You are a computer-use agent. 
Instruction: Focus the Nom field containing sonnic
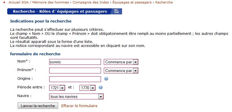click(x=75, y=62)
